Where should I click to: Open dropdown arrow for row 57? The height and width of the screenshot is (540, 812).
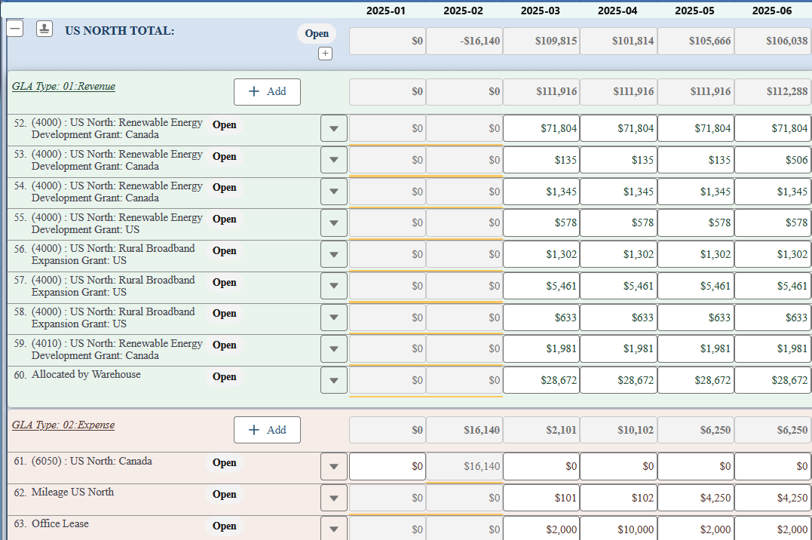click(x=334, y=286)
